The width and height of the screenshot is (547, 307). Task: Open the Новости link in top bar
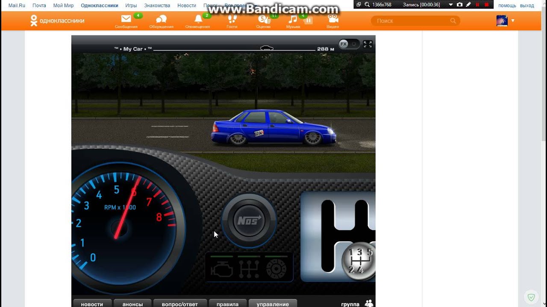tap(187, 6)
